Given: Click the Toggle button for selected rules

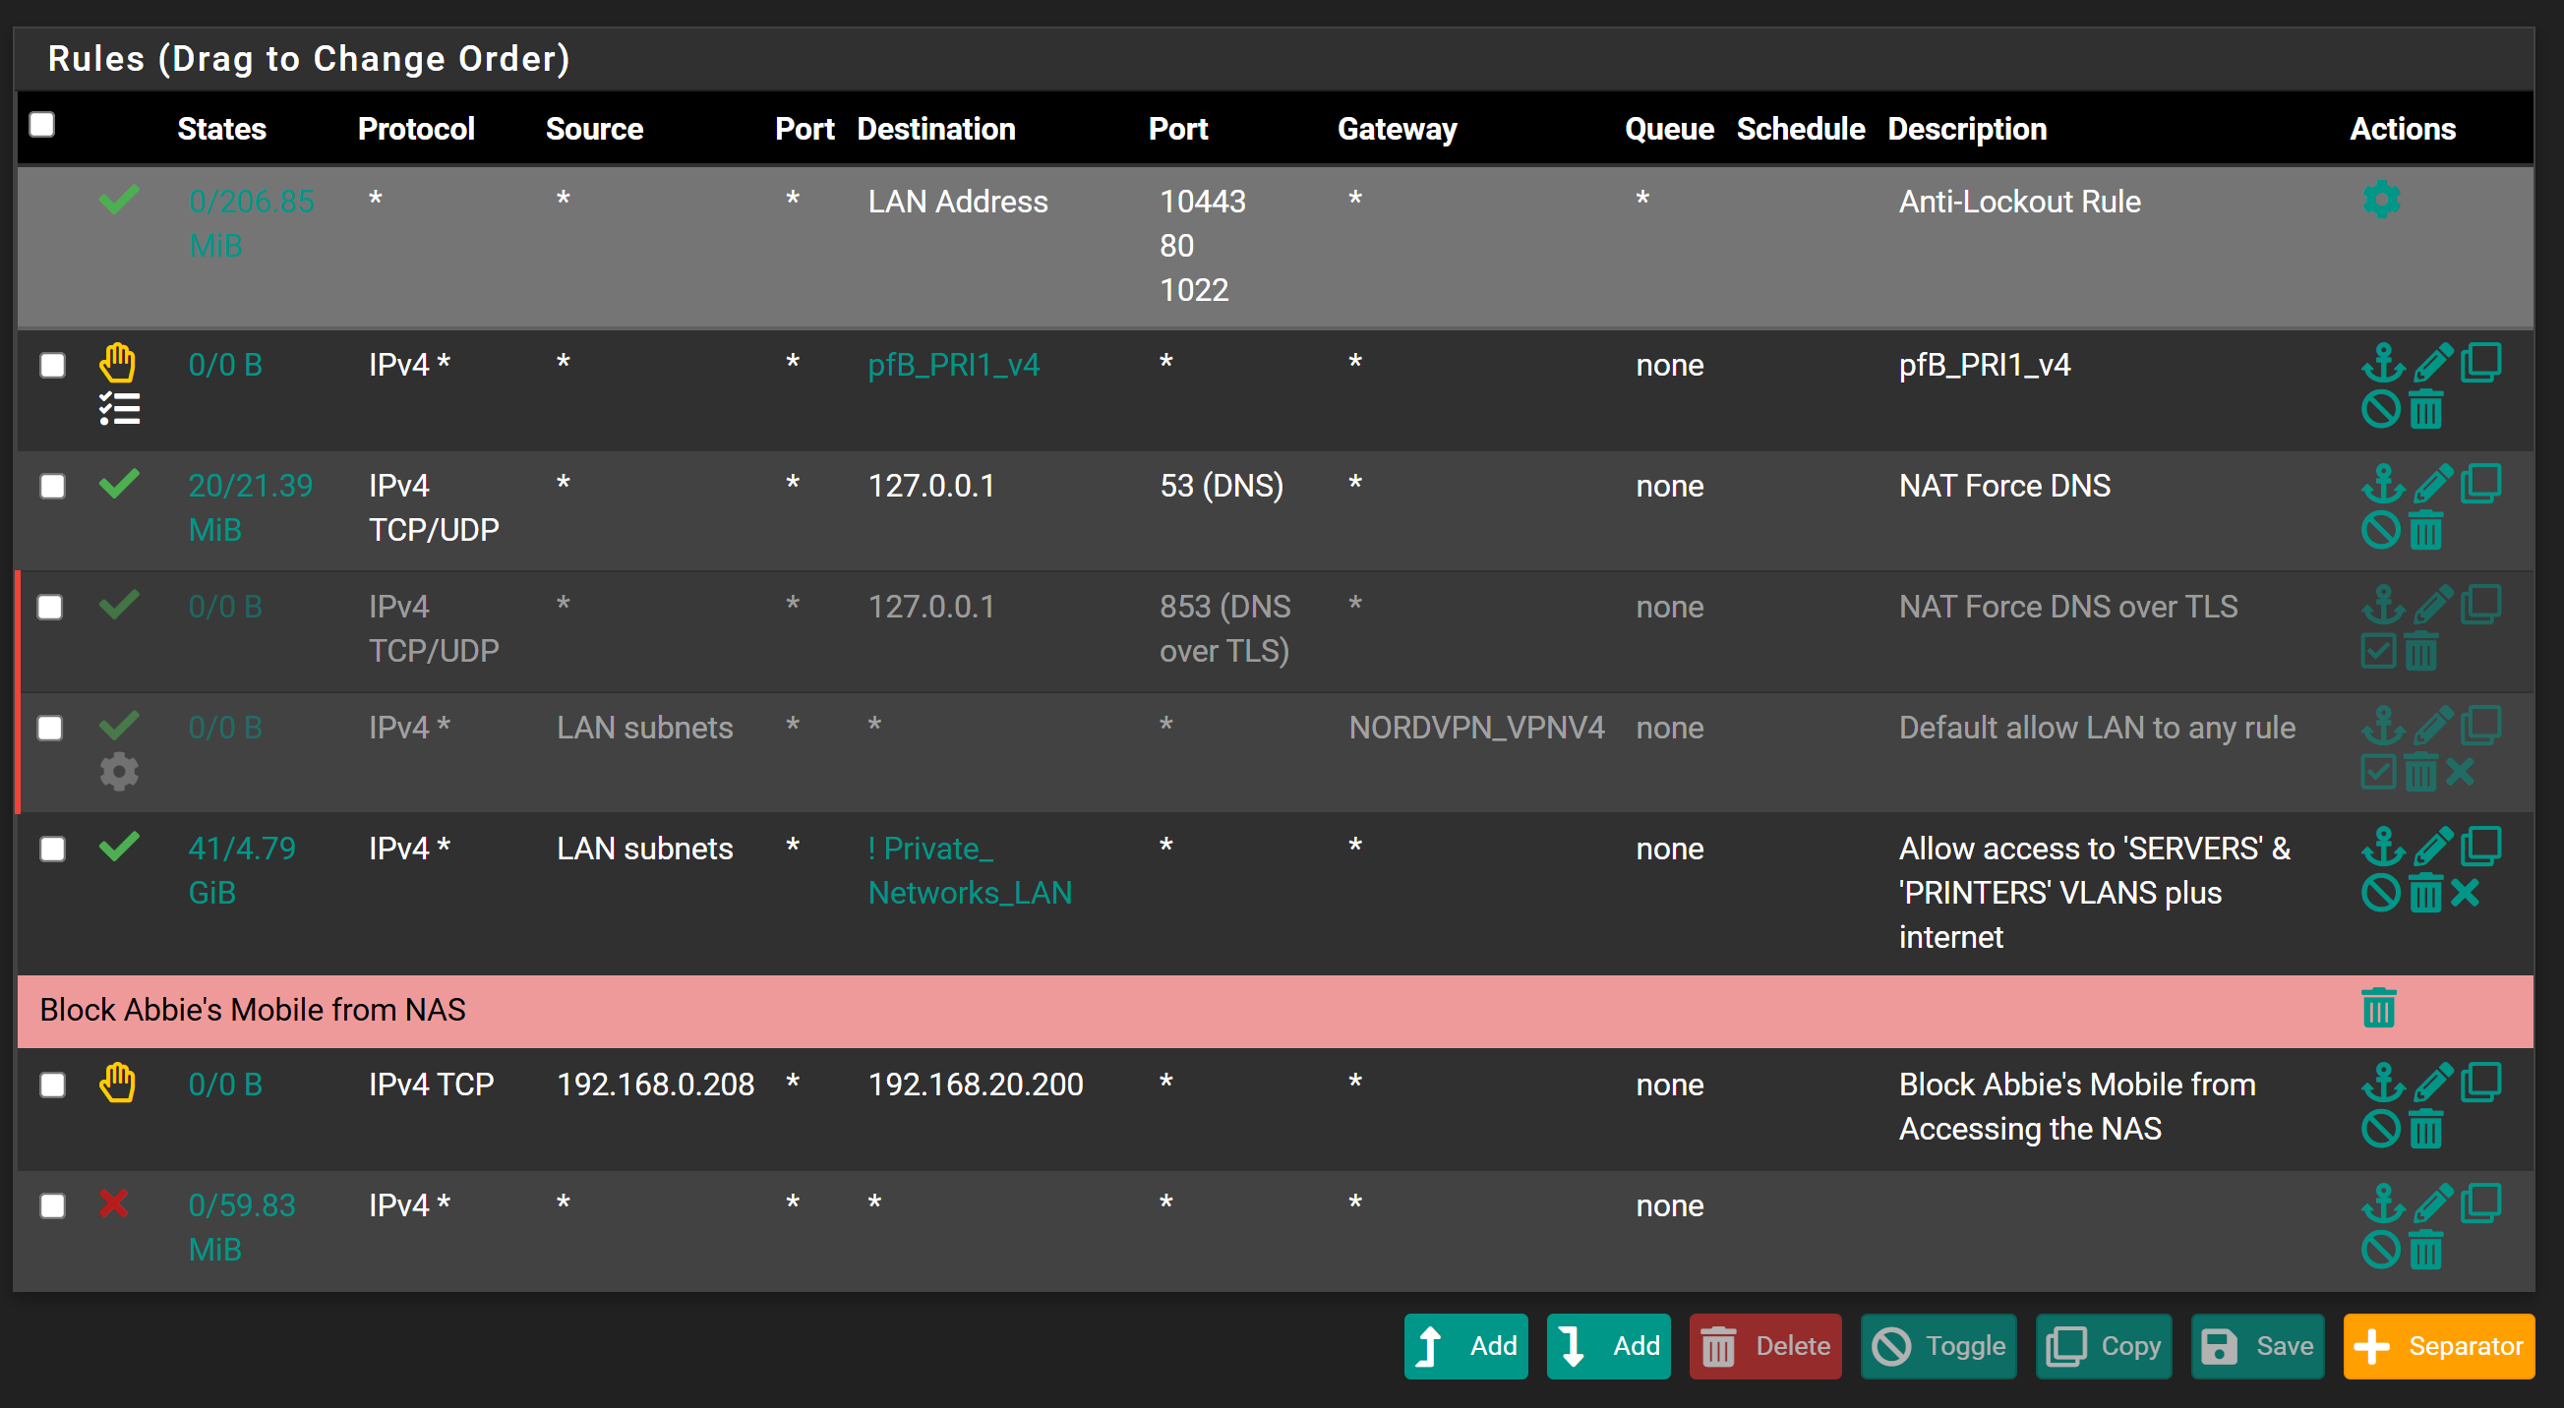Looking at the screenshot, I should coord(1938,1346).
